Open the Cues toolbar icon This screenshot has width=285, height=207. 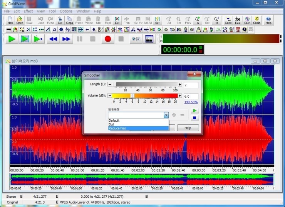[x=228, y=20]
